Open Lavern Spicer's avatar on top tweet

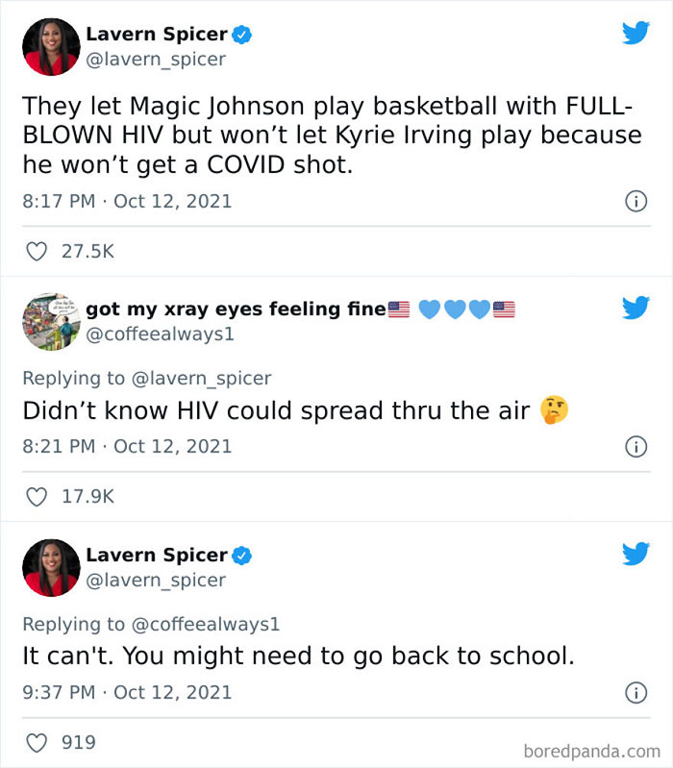(51, 47)
